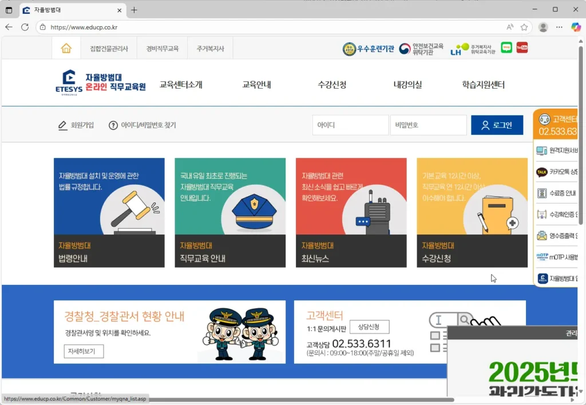Switch to the 경비직무교육 tab
This screenshot has height=405, width=586.
(x=162, y=49)
